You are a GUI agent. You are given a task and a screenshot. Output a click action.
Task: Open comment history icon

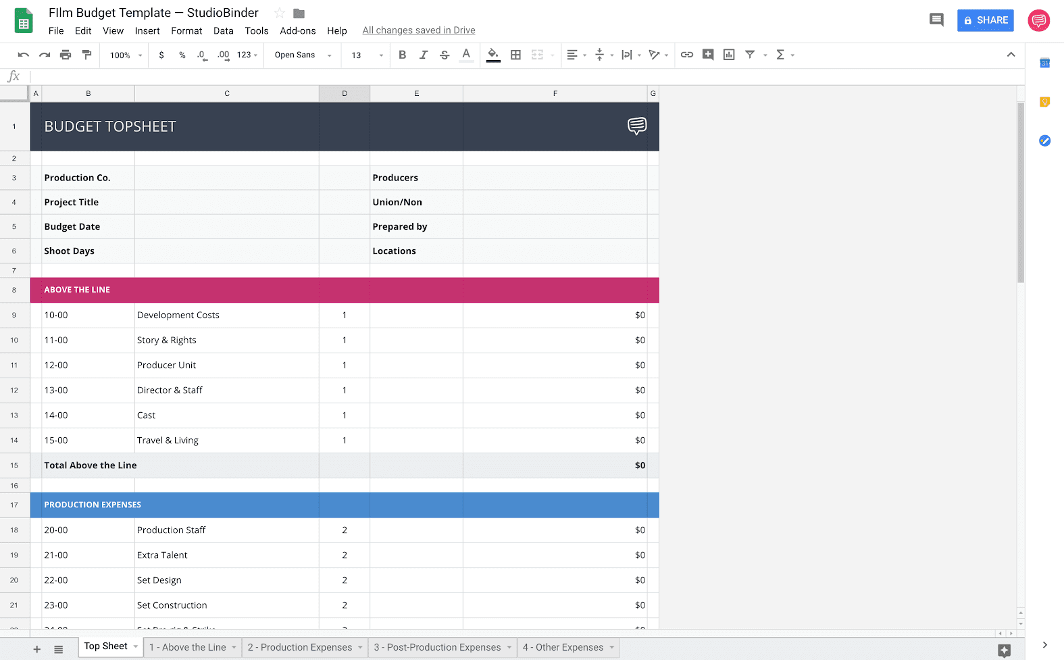click(x=936, y=20)
